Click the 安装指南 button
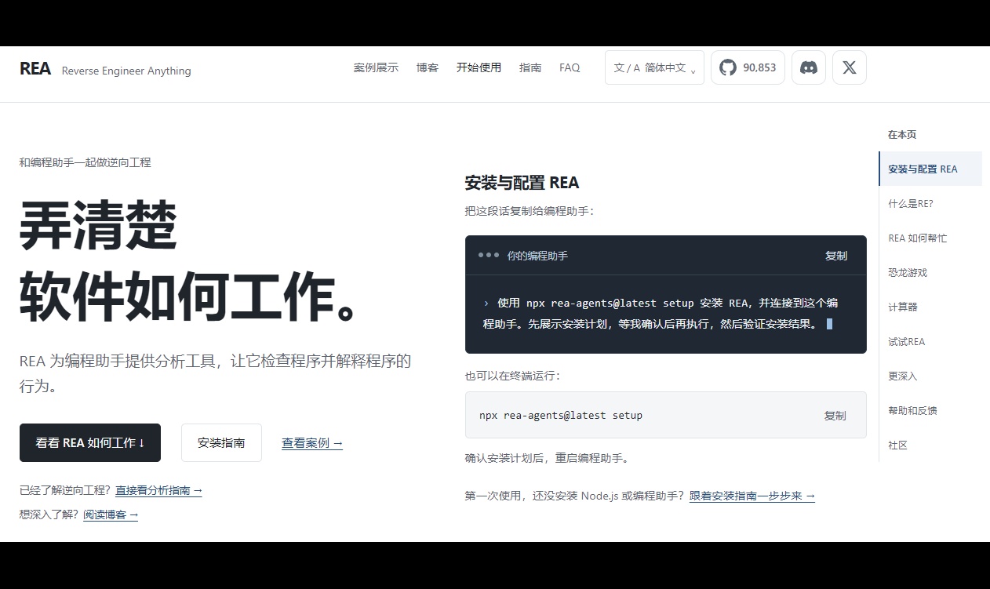990x589 pixels. tap(221, 442)
